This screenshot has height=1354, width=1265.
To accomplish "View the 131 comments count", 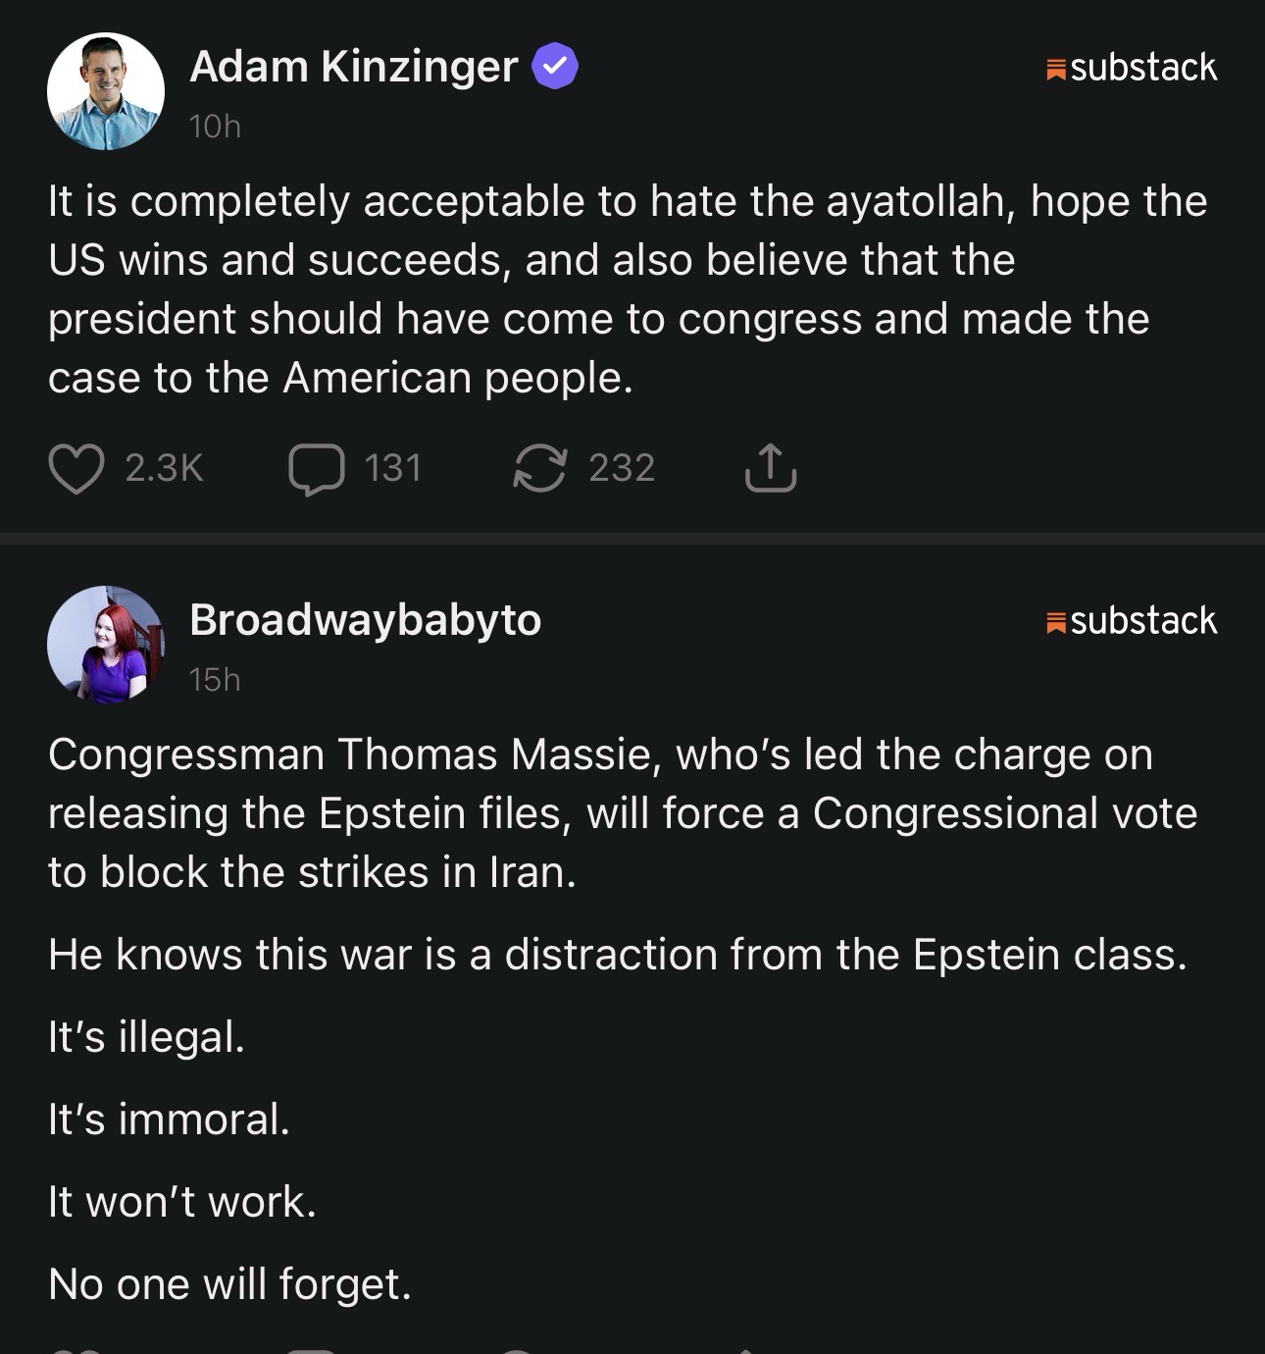I will (393, 468).
